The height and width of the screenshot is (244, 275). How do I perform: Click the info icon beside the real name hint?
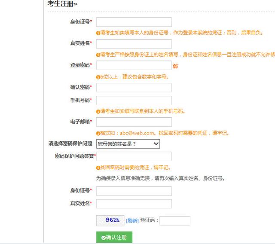pos(98,55)
